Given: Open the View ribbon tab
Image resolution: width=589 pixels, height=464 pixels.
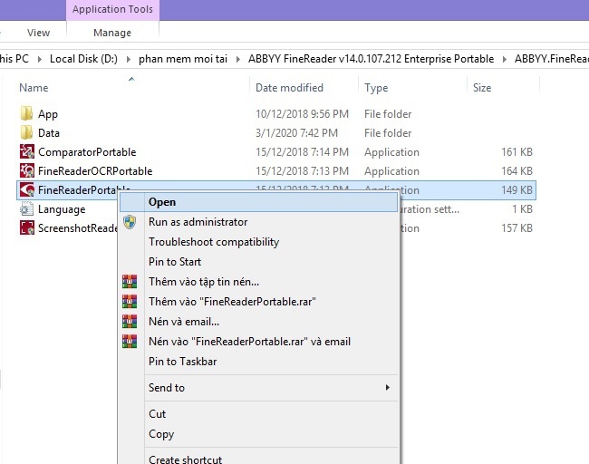Looking at the screenshot, I should 38,33.
